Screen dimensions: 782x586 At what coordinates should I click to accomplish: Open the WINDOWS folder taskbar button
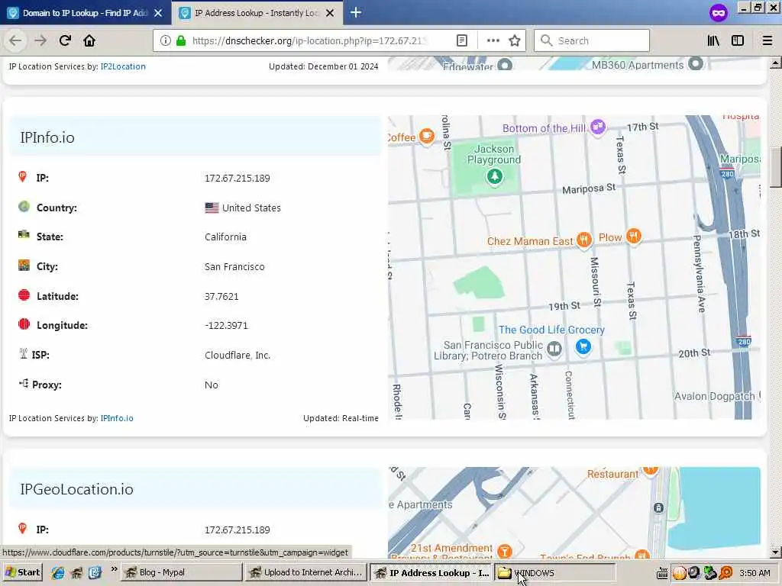click(554, 572)
